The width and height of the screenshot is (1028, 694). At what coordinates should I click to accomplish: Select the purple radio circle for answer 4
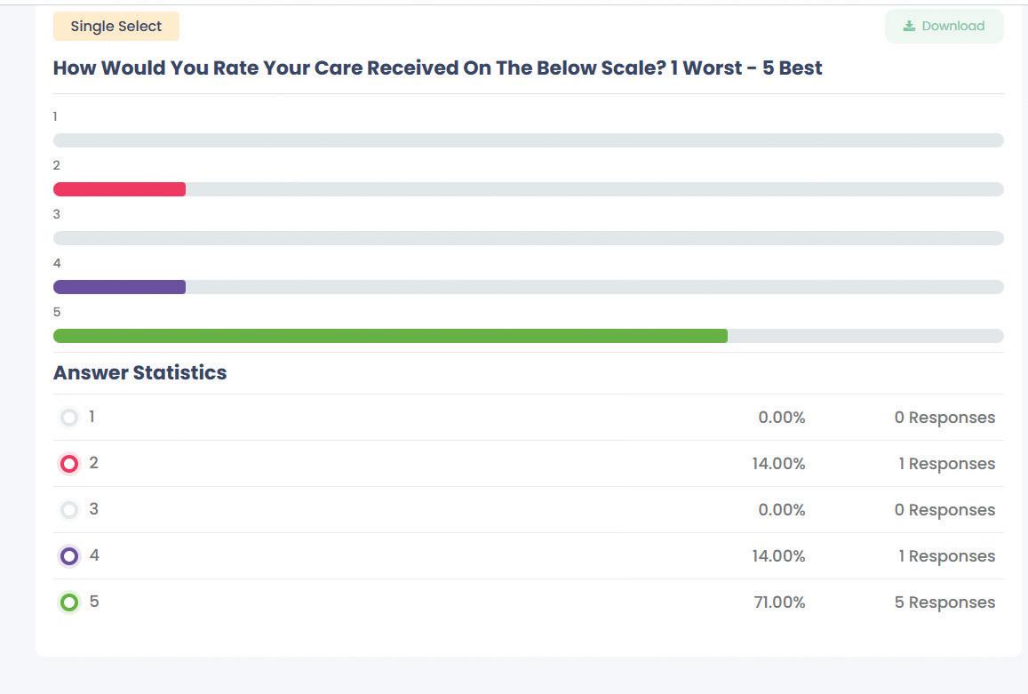[69, 556]
